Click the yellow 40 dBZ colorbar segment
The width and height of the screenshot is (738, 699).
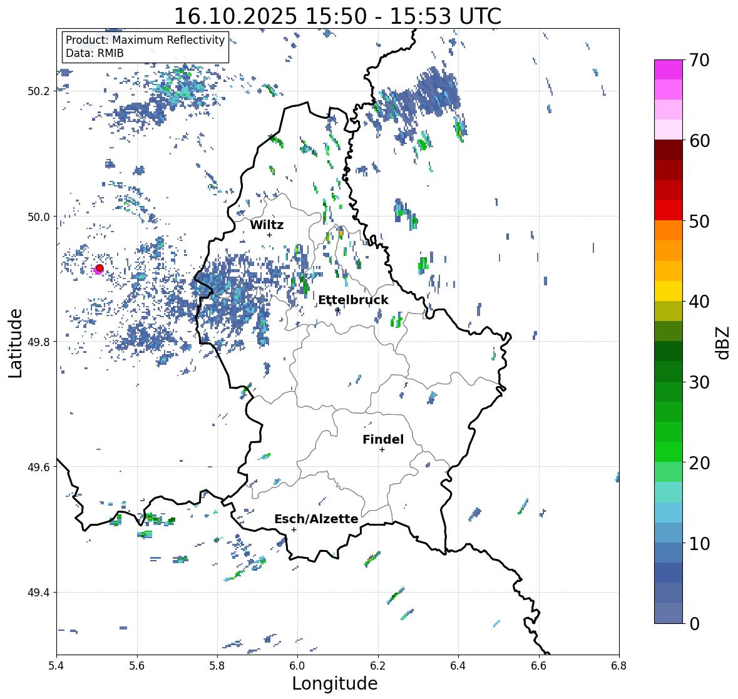(x=669, y=291)
